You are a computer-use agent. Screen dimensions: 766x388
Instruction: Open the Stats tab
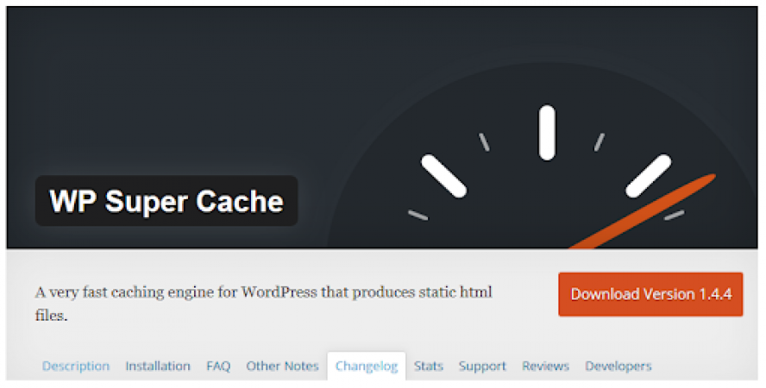429,366
